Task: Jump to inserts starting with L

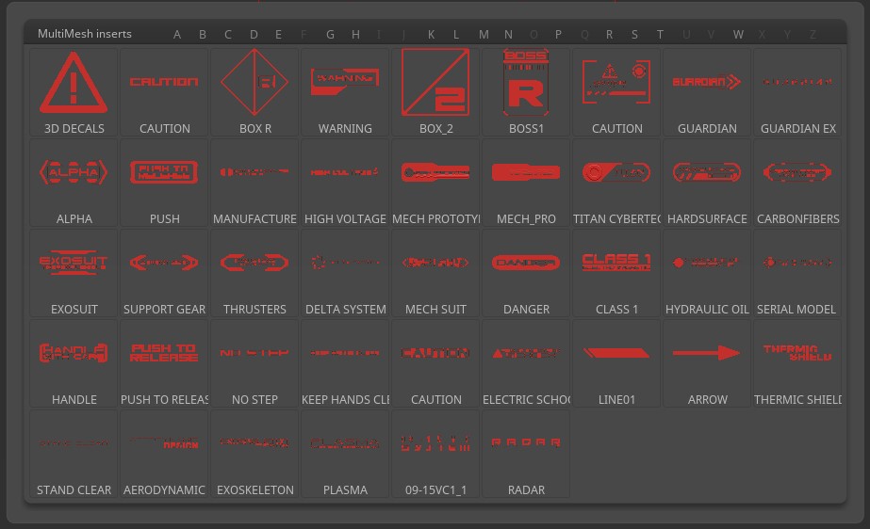Action: [x=456, y=34]
